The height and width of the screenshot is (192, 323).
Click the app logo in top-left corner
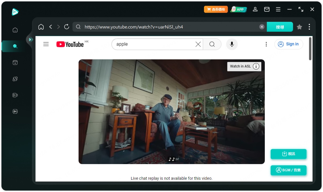point(15,12)
